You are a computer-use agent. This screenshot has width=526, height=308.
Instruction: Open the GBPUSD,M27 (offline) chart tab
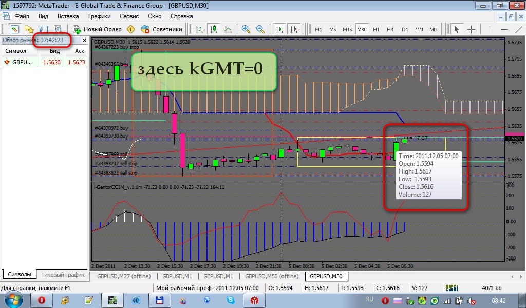click(x=124, y=276)
